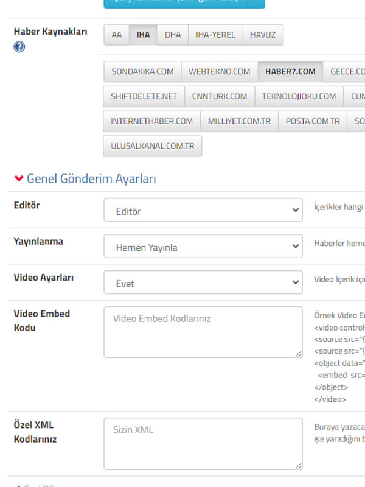This screenshot has height=487, width=365.
Task: Select the IHA-YEREL source
Action: (x=215, y=35)
